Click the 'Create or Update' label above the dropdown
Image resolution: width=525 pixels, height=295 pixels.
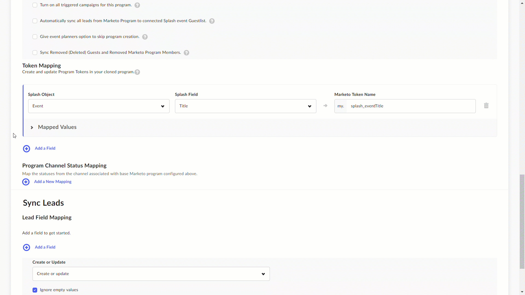pos(49,262)
